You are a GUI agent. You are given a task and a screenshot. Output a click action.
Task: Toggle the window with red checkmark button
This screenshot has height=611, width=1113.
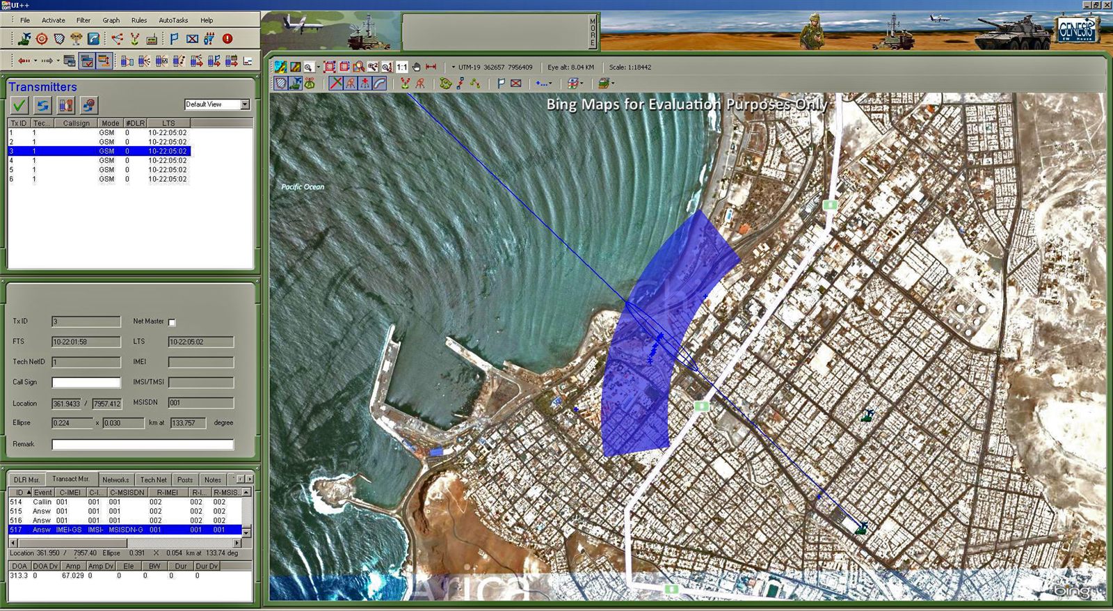[87, 61]
